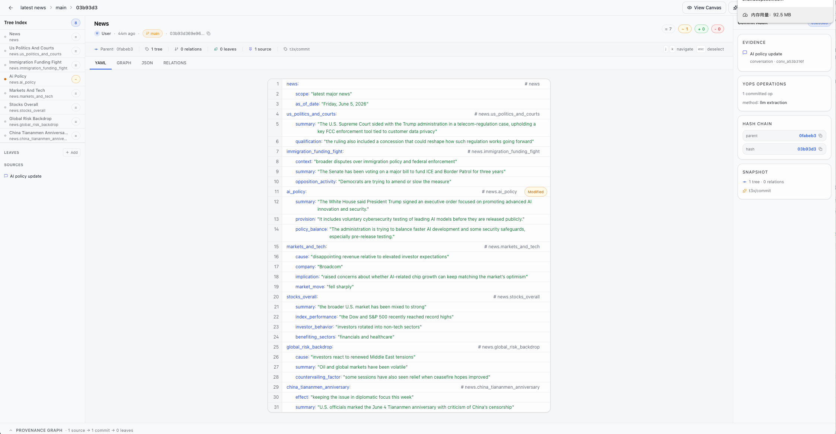Copy the parent hash 0fabeb3
This screenshot has width=836, height=434.
(820, 136)
